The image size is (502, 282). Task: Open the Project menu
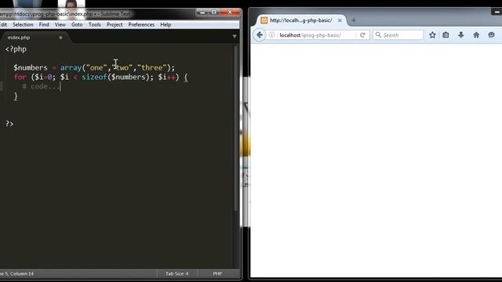click(115, 24)
